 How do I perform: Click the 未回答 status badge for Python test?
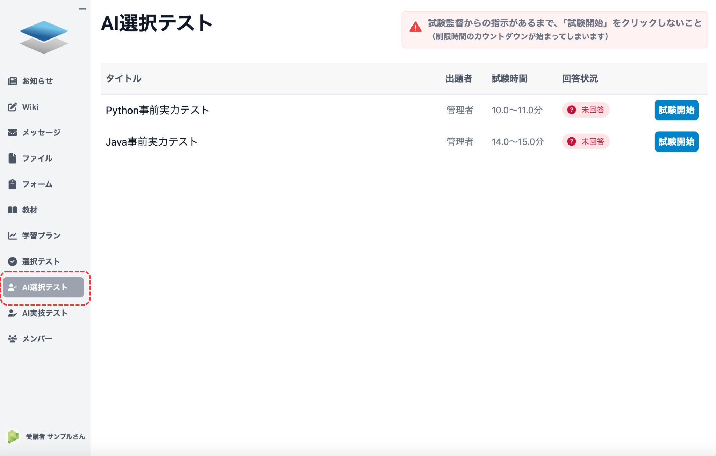(x=585, y=110)
